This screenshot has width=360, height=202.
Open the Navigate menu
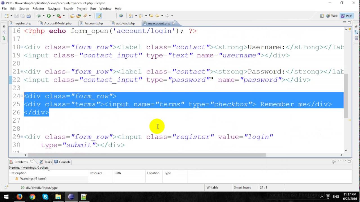(54, 9)
